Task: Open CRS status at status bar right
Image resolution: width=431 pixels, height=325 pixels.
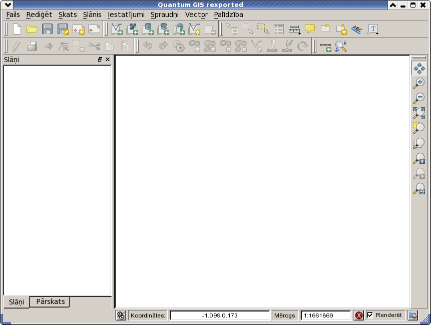Action: 413,315
